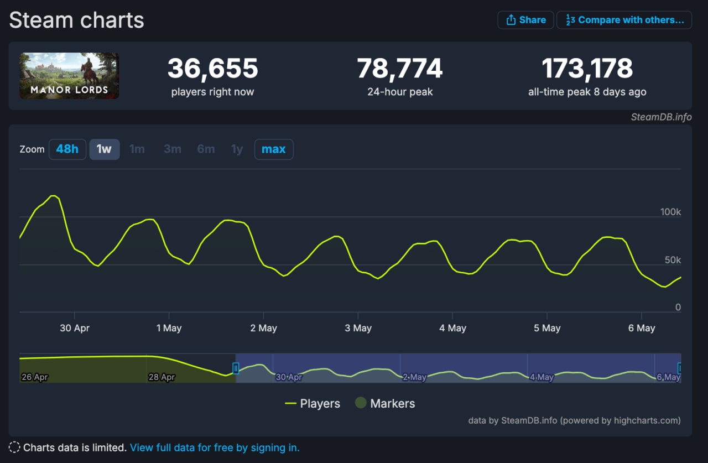The width and height of the screenshot is (708, 463).
Task: Choose the 1m zoom option
Action: tap(137, 149)
